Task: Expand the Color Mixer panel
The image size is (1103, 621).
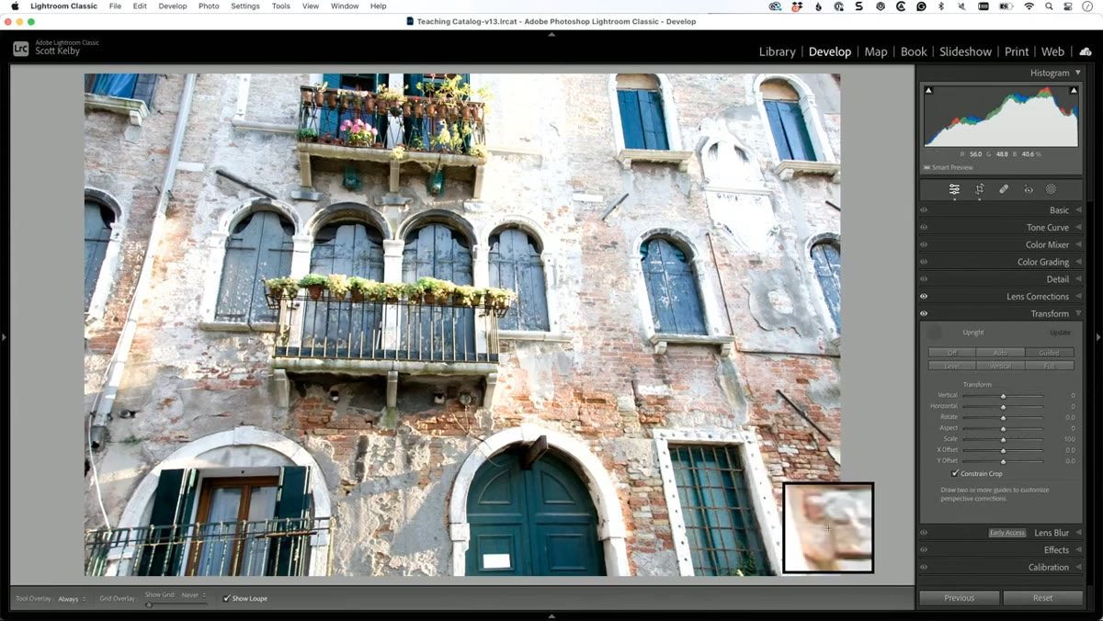Action: coord(1078,245)
